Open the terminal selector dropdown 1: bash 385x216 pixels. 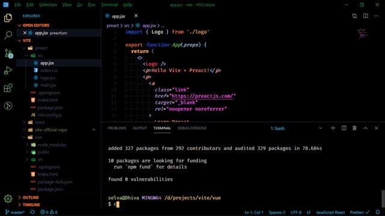coord(297,128)
